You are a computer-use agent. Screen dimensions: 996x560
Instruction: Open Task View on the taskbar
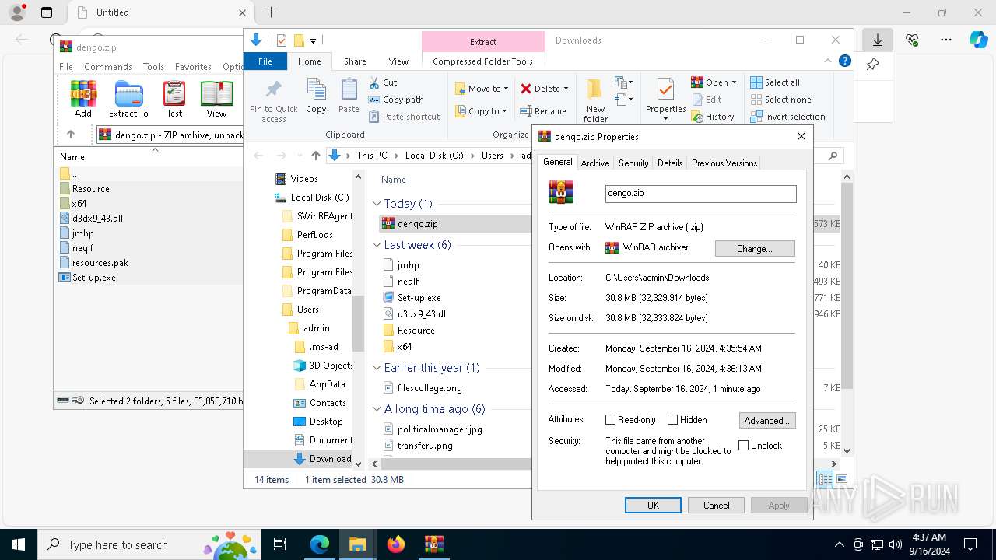(280, 544)
